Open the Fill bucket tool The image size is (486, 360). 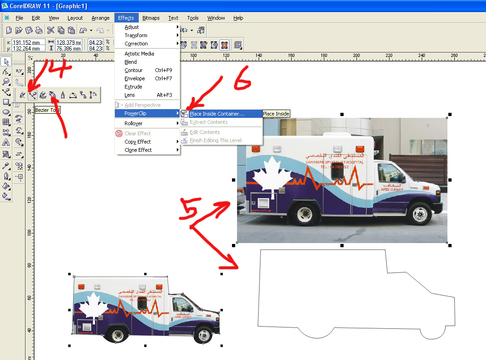pyautogui.click(x=6, y=186)
